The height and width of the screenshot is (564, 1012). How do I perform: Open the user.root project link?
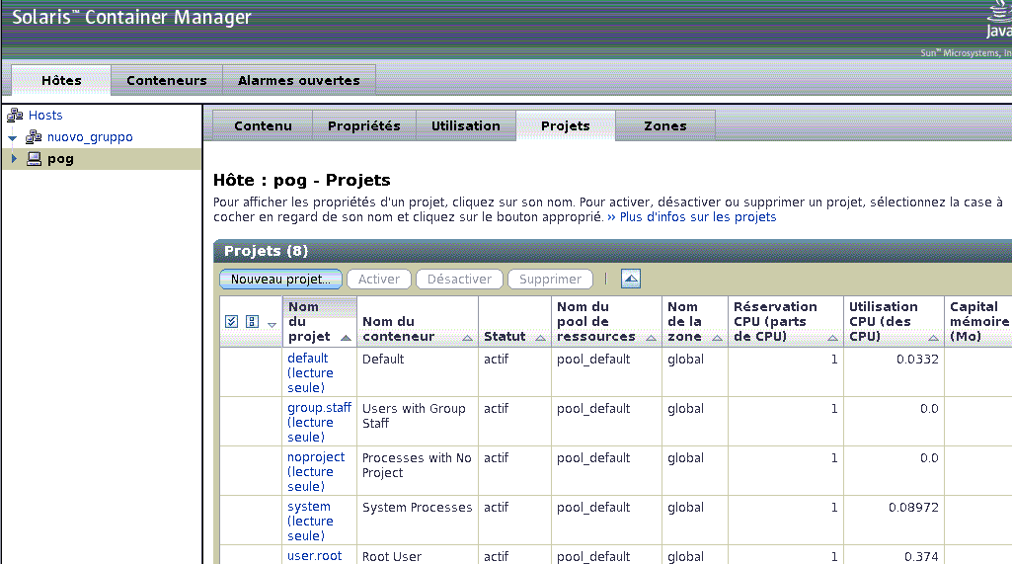click(x=314, y=555)
